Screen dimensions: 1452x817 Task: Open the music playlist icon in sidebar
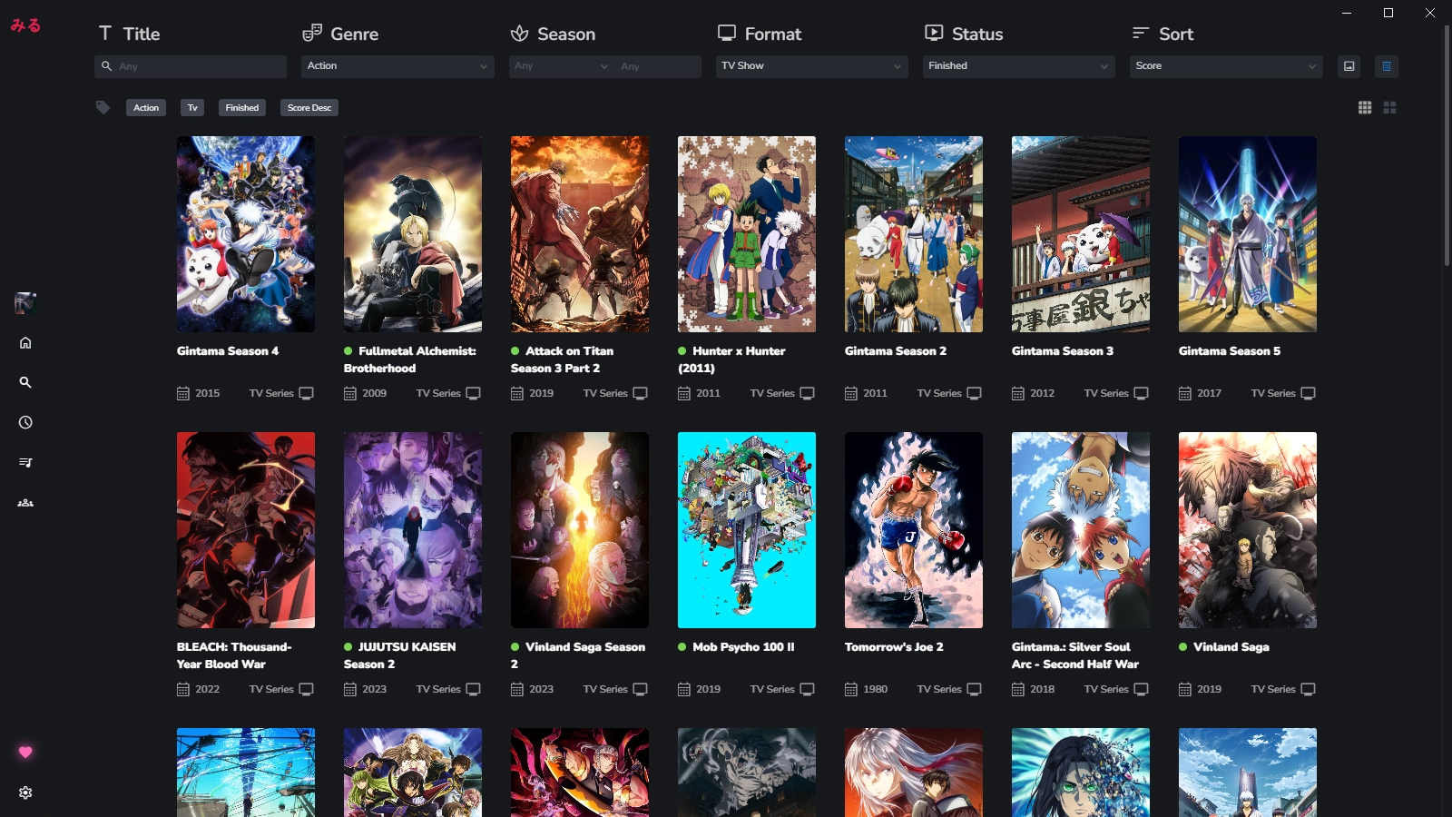pos(25,463)
